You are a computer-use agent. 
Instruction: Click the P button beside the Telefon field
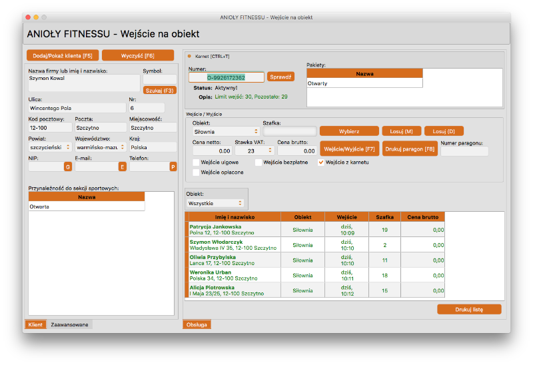click(173, 167)
